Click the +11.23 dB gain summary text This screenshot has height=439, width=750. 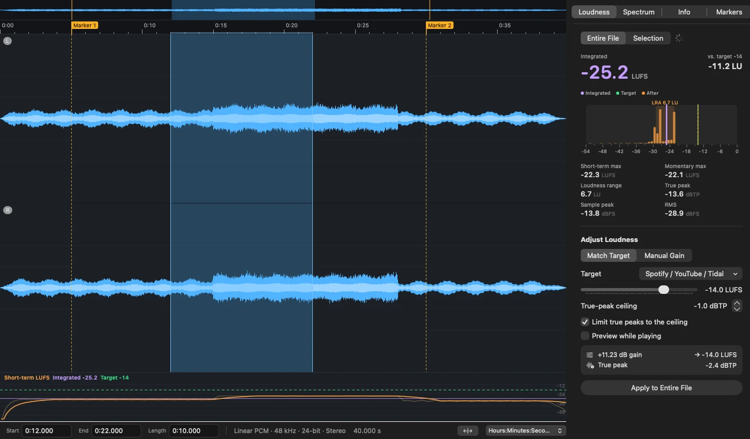click(x=620, y=355)
